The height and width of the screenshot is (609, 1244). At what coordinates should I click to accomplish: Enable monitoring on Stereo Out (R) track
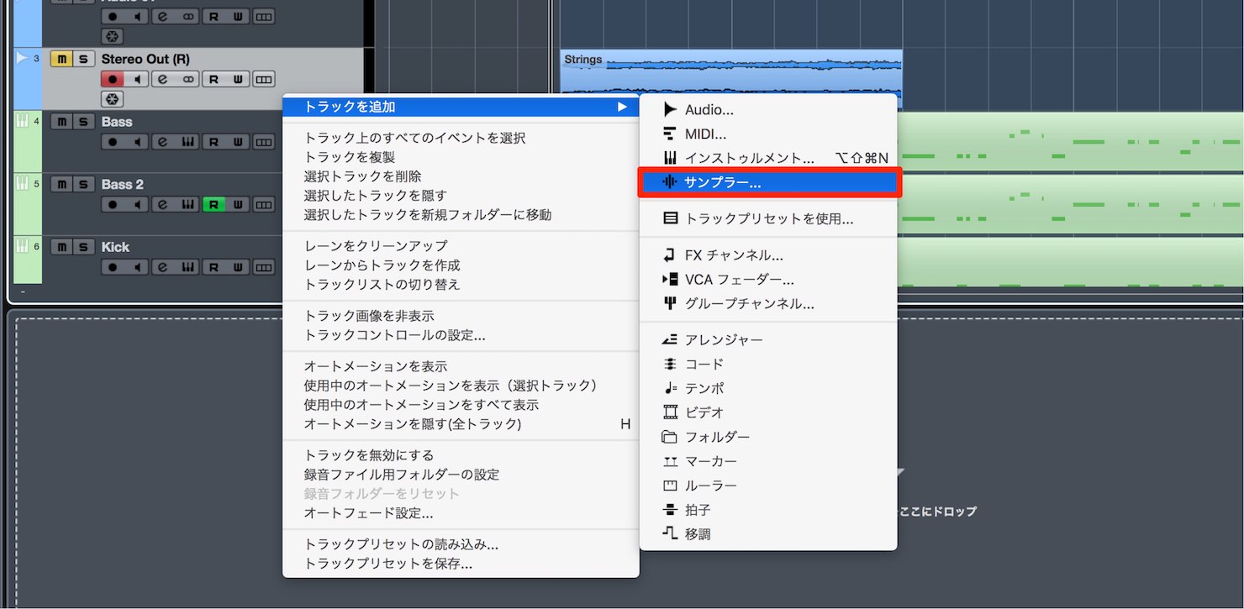(x=137, y=79)
